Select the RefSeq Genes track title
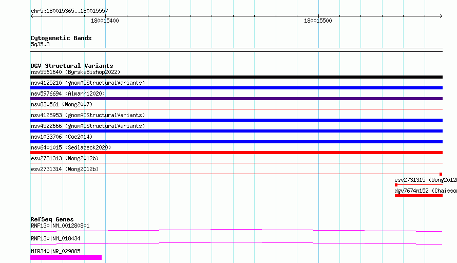The image size is (457, 263). [x=52, y=219]
